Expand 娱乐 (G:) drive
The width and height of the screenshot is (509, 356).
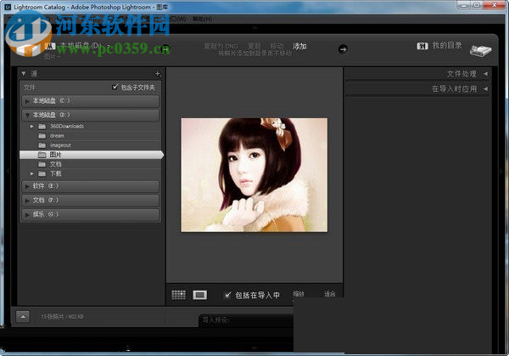click(27, 215)
